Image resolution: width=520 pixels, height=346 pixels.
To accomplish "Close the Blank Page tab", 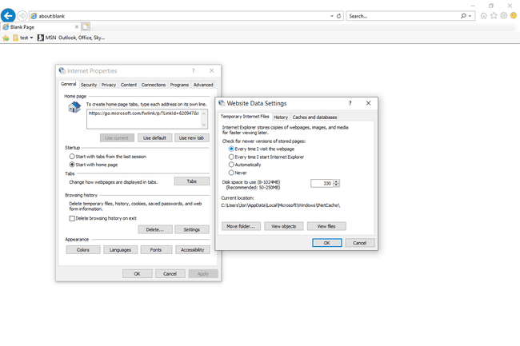I will (77, 27).
